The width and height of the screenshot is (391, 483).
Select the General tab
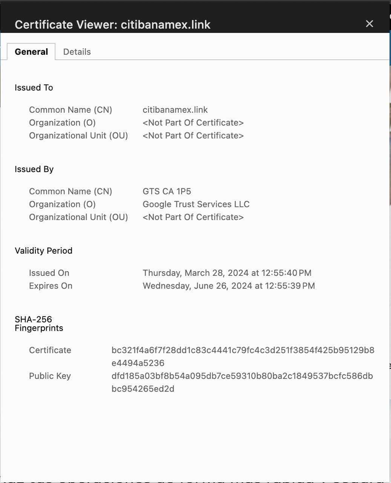click(31, 52)
